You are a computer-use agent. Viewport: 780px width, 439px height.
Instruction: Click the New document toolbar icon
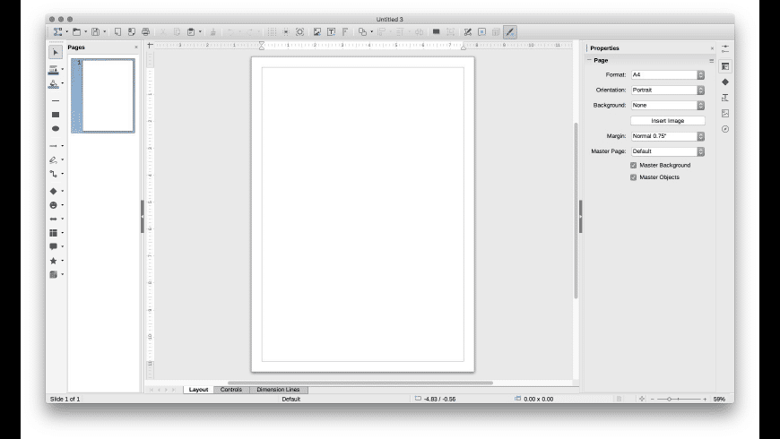(57, 32)
